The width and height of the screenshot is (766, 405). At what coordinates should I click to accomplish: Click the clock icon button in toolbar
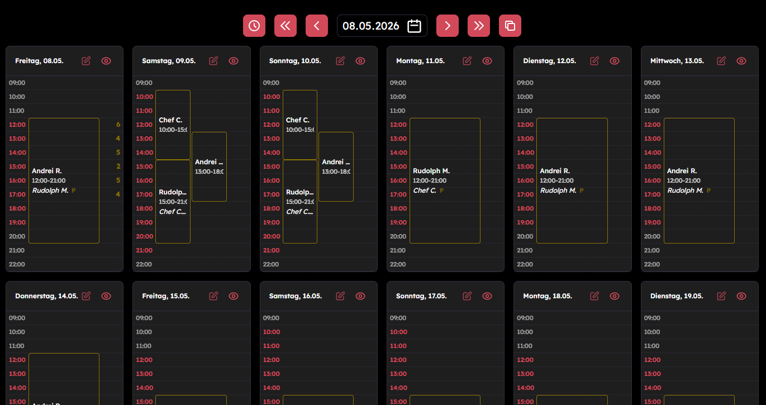point(254,26)
